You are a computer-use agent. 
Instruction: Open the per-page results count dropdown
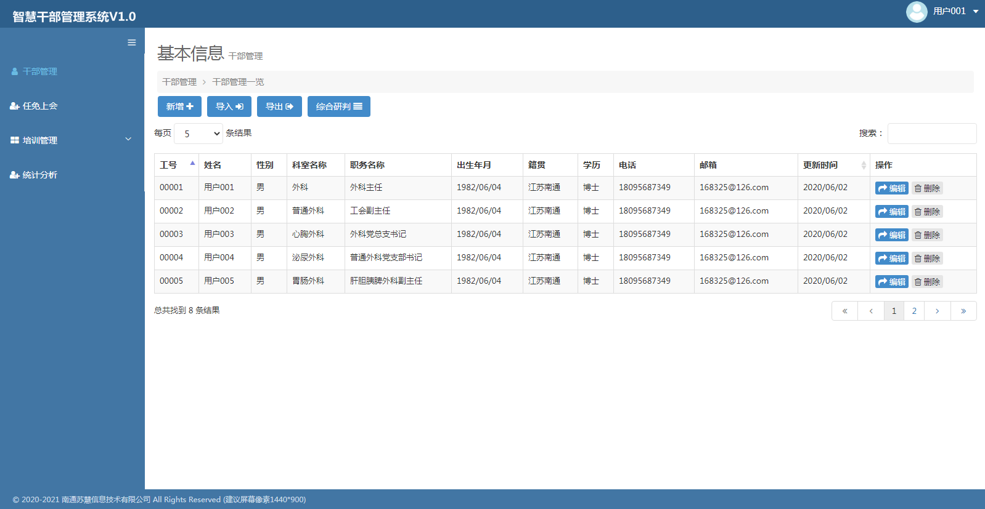pyautogui.click(x=198, y=134)
